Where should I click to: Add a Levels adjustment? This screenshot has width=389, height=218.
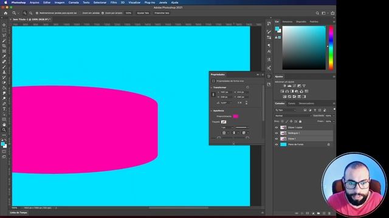tap(289, 86)
